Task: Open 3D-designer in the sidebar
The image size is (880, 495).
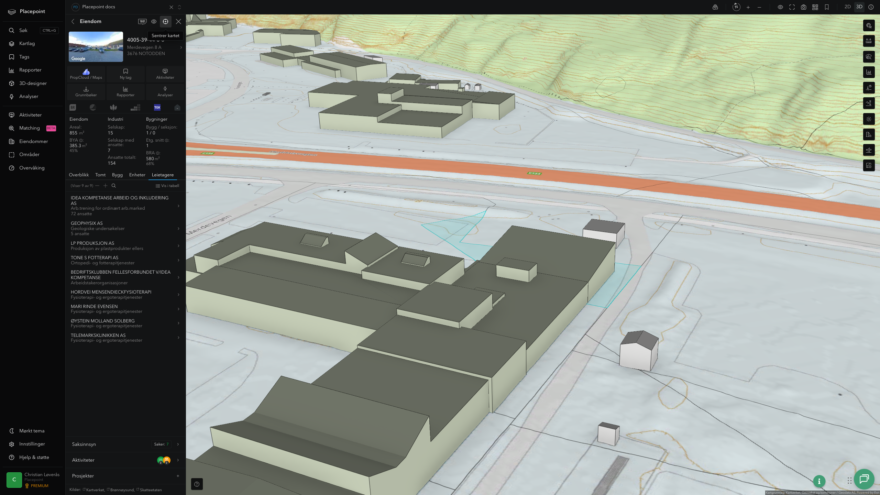Action: (x=33, y=83)
